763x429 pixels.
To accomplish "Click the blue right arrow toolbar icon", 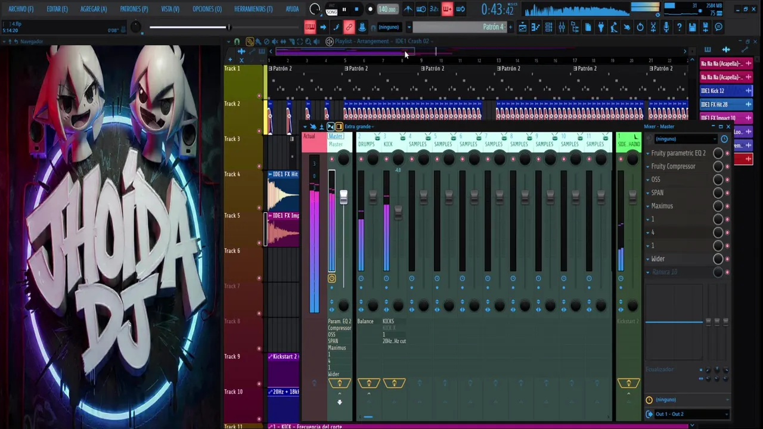I will coord(322,27).
